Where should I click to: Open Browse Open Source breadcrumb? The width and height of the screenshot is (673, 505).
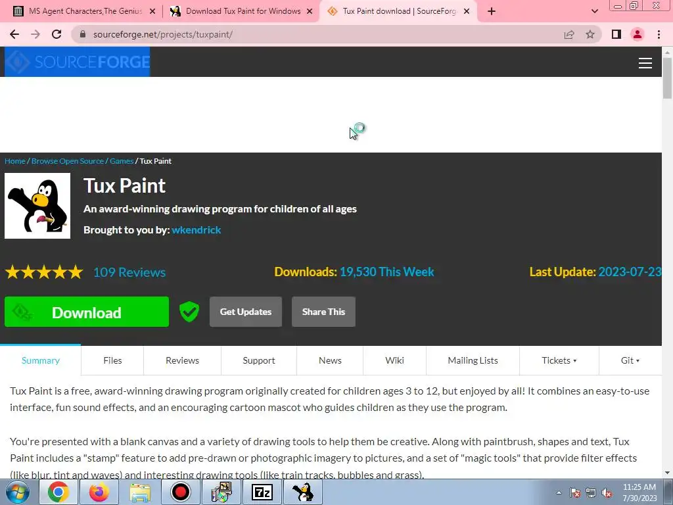(x=68, y=161)
